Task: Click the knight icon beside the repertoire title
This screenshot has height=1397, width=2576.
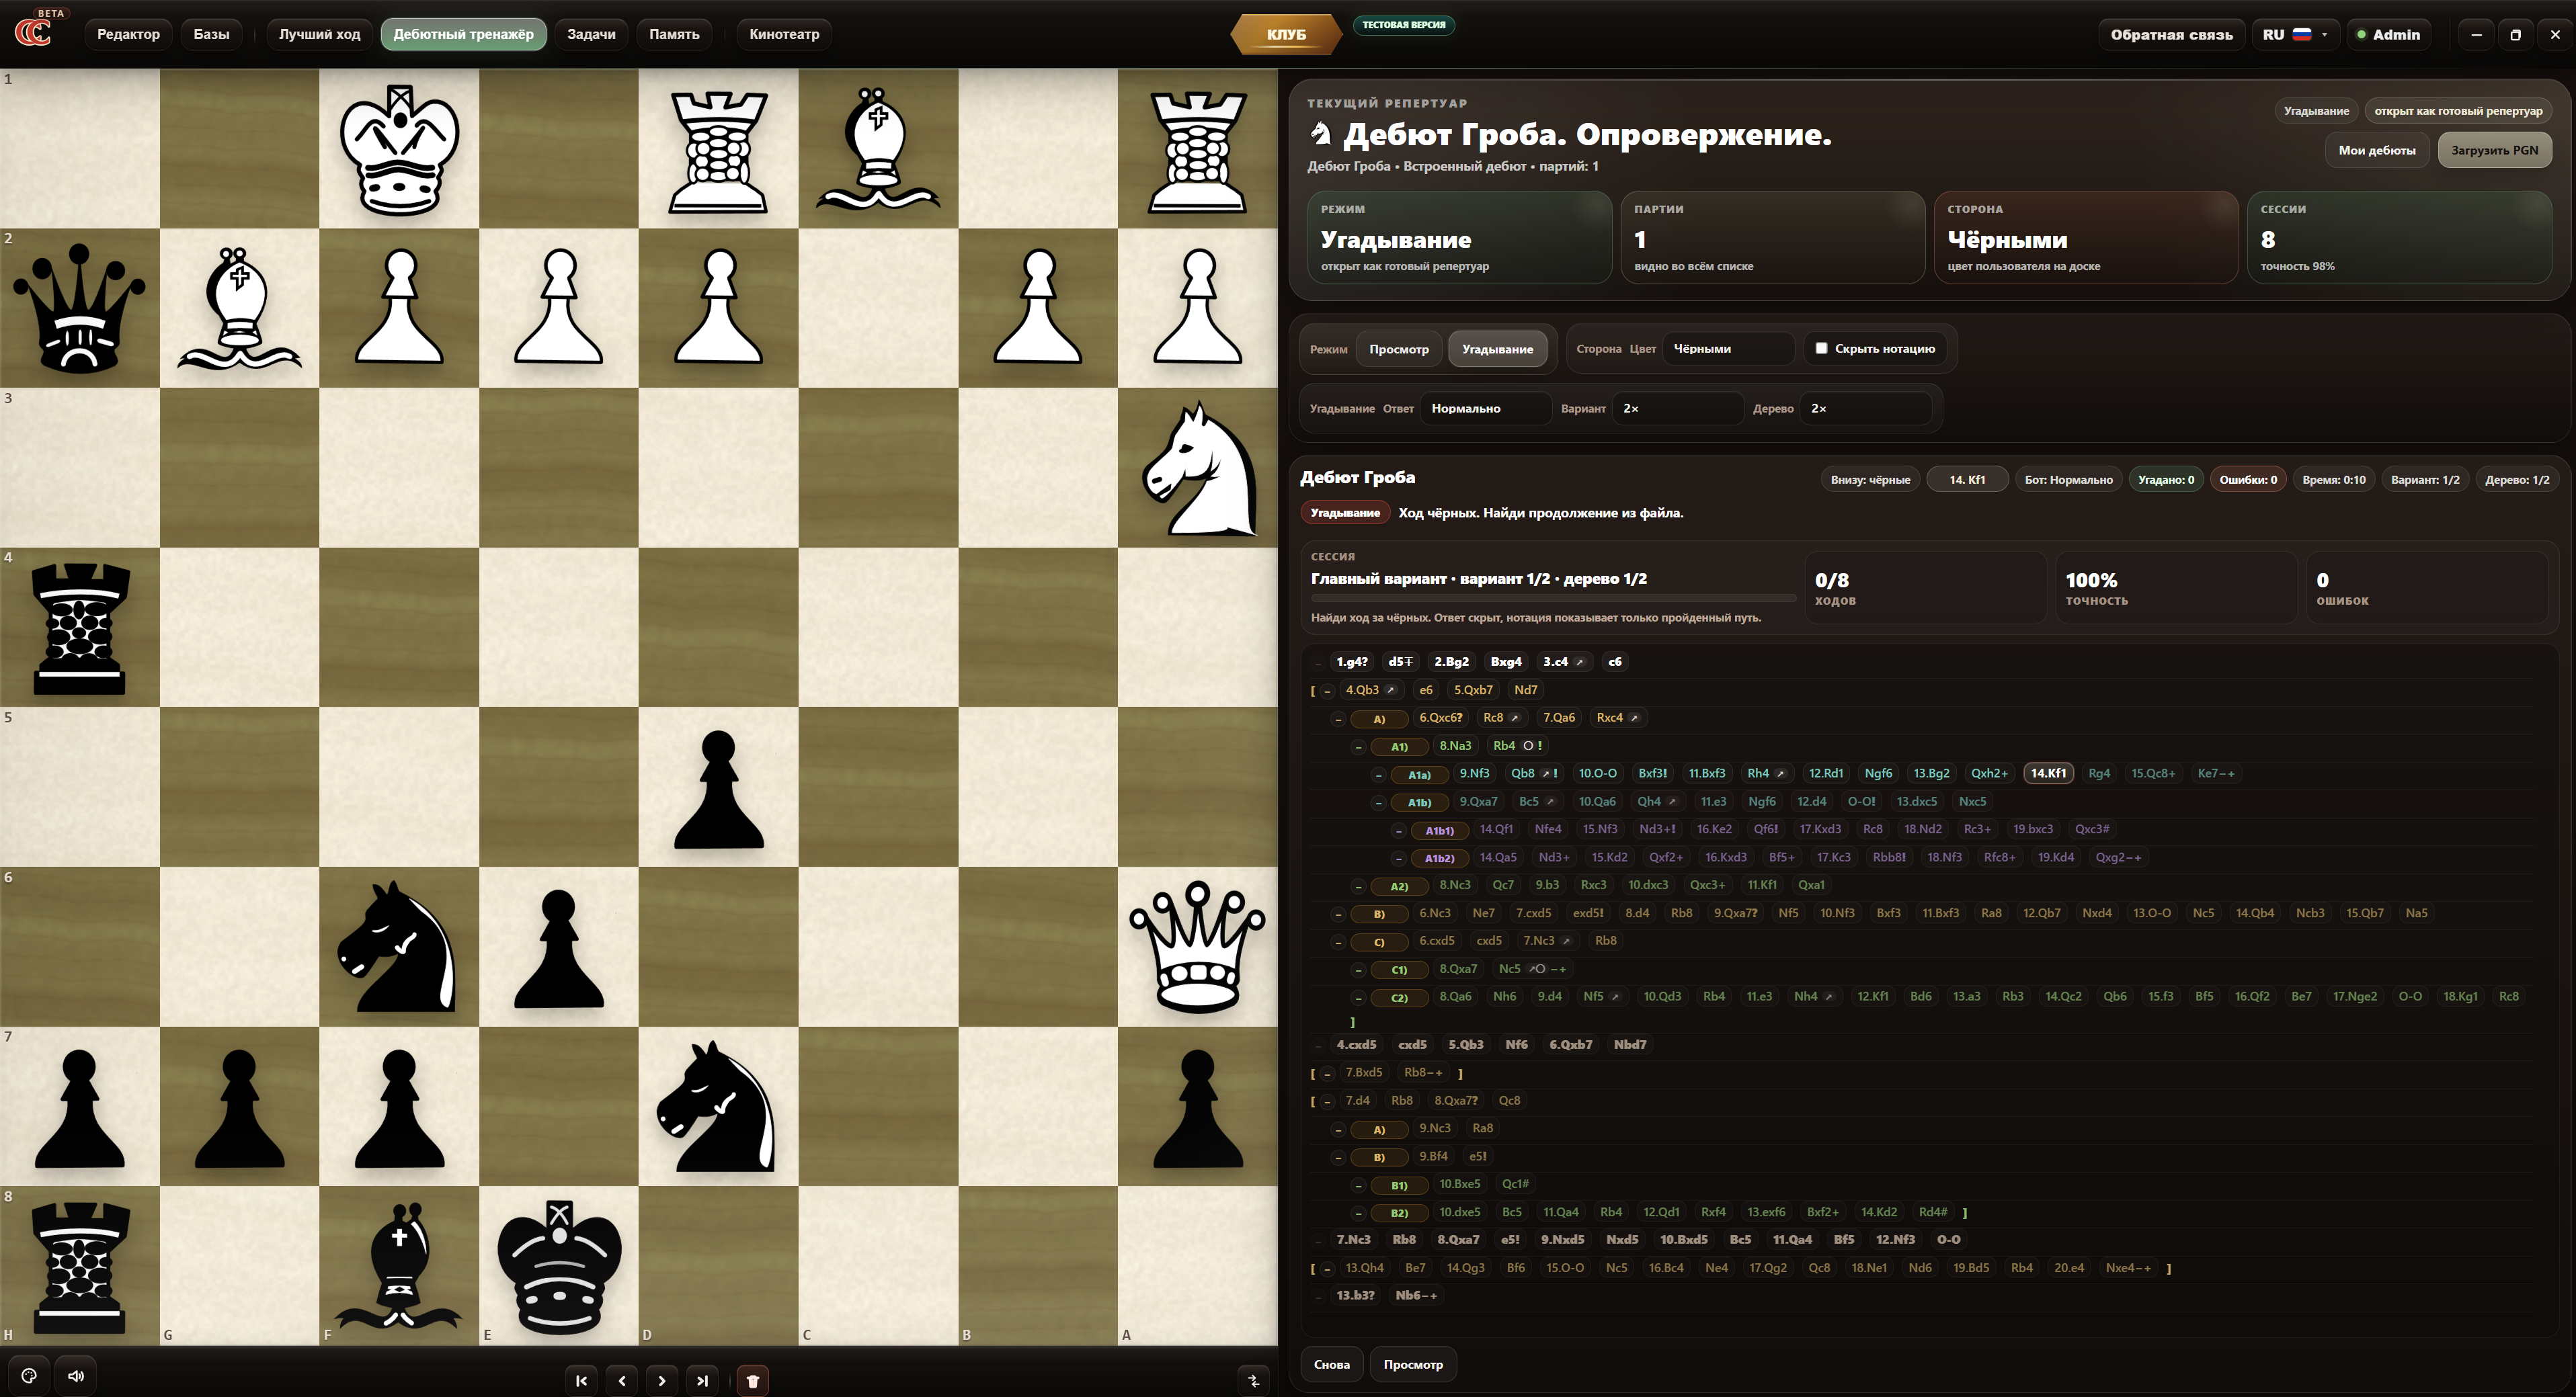Action: tap(1321, 134)
